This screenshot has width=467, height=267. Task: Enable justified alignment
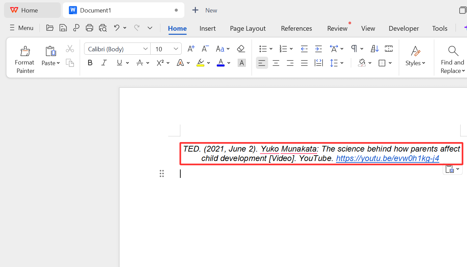pyautogui.click(x=304, y=63)
